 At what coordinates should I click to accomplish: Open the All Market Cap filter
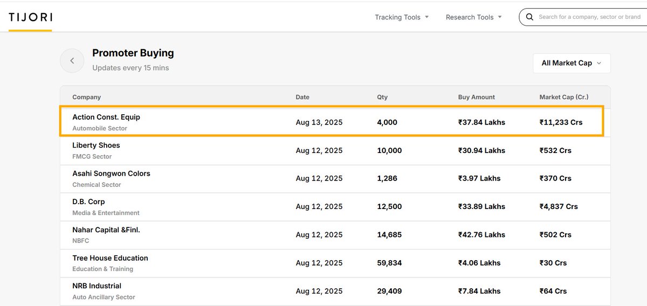572,63
